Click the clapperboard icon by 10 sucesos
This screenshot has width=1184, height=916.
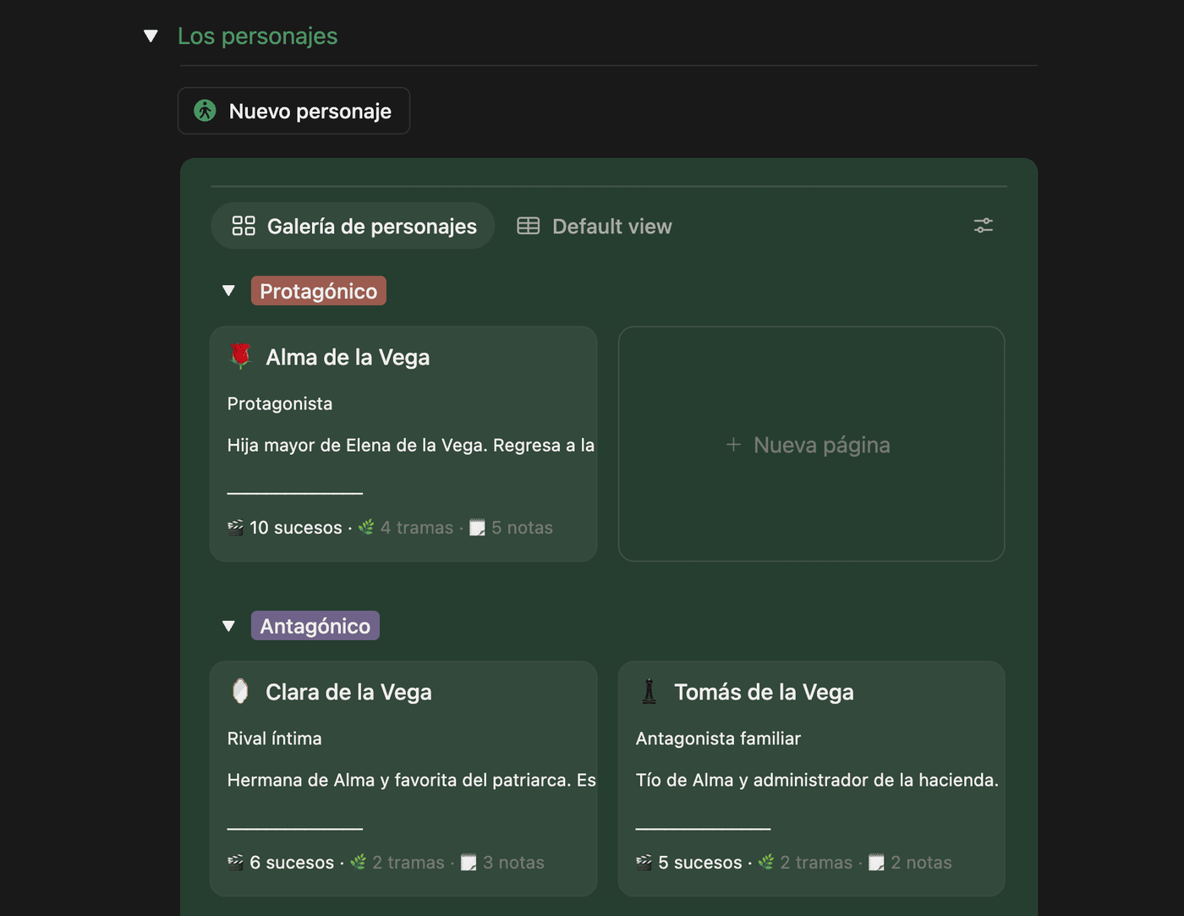point(235,528)
